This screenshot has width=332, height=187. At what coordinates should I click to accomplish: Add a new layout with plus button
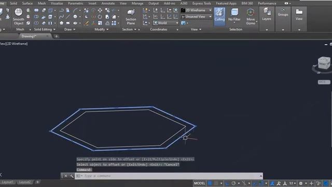[x=37, y=182]
